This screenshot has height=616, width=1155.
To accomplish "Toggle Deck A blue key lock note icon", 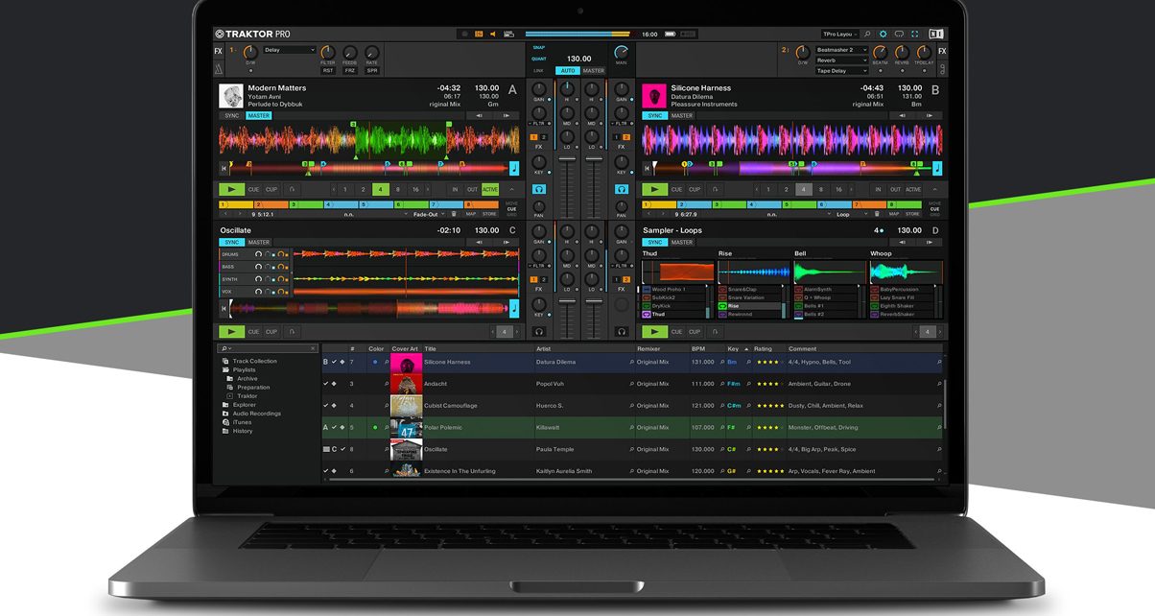I will coord(513,168).
